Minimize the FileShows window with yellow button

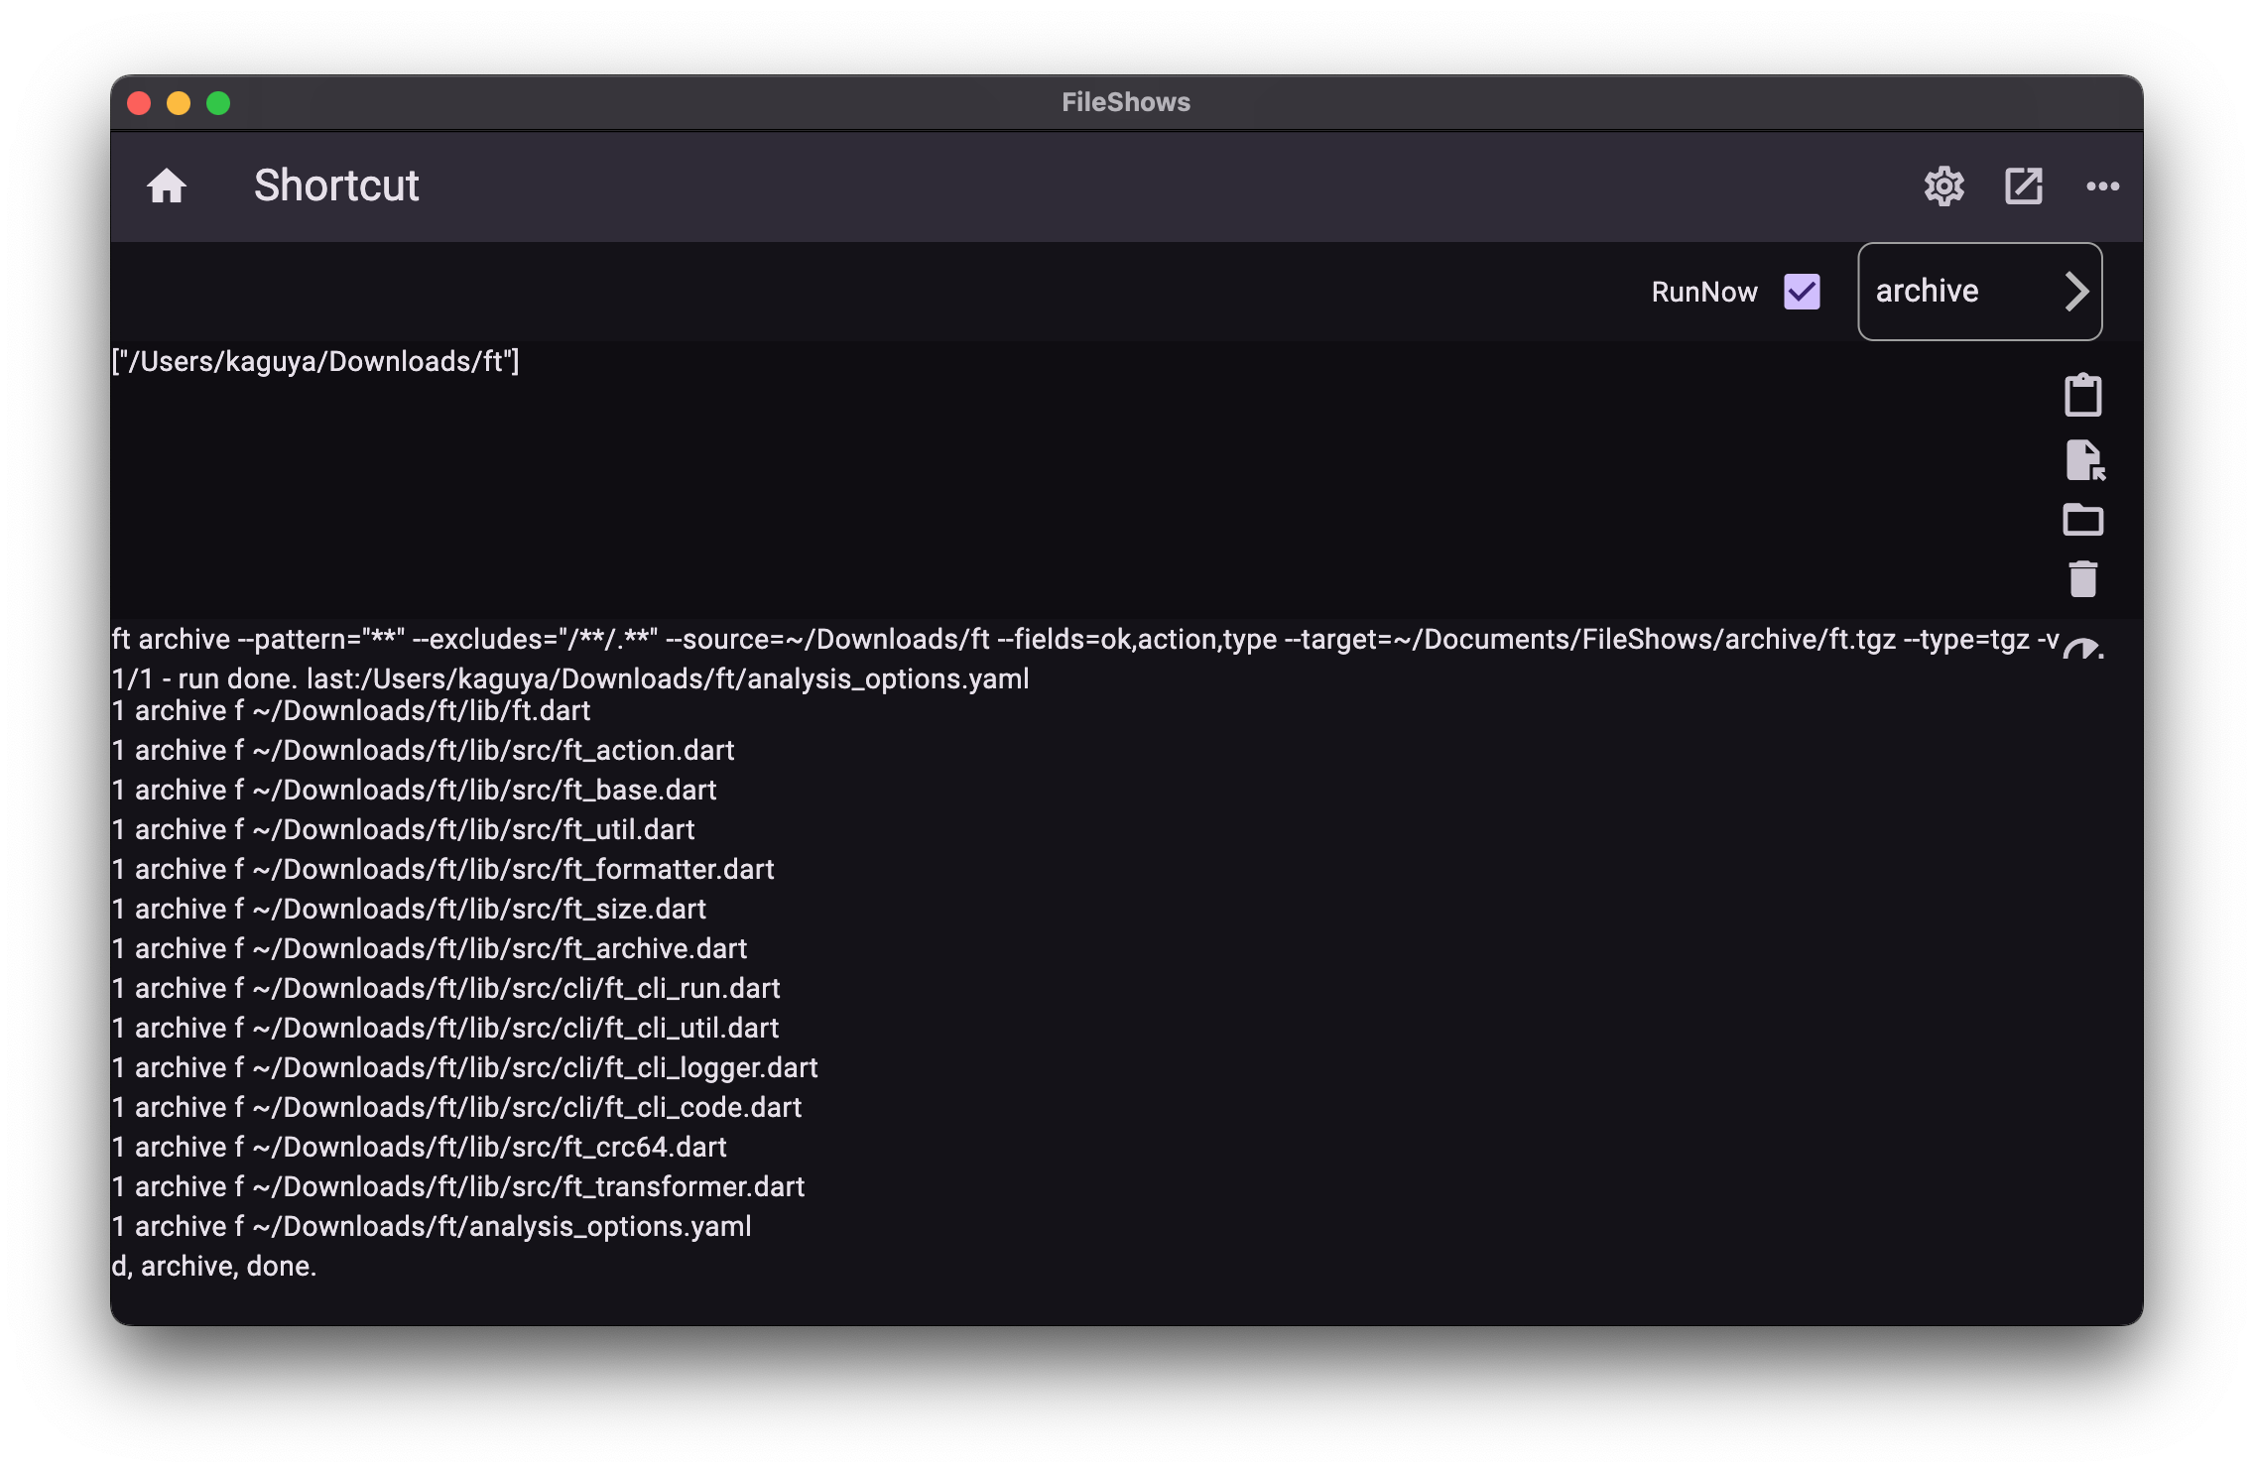coord(179,103)
